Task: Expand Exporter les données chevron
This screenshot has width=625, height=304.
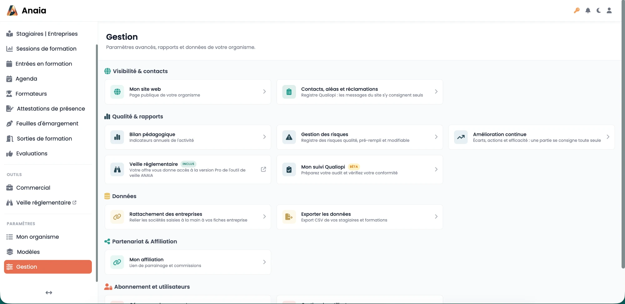Action: (436, 217)
